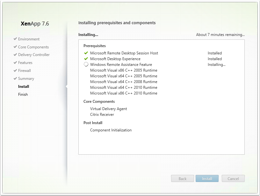Select the Finish step in the sidebar

(x=23, y=94)
